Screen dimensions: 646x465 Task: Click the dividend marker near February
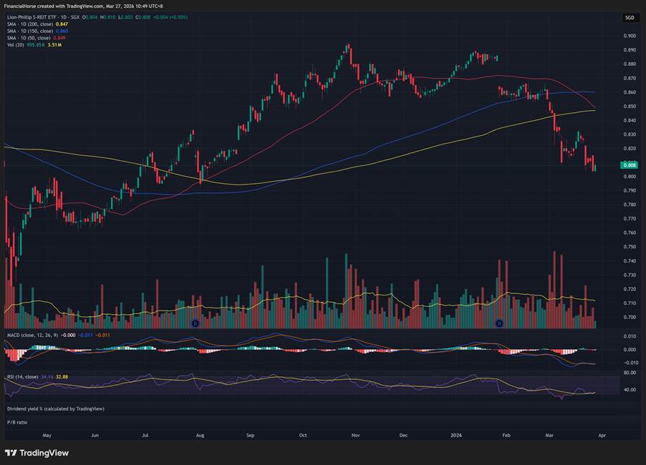pyautogui.click(x=499, y=323)
